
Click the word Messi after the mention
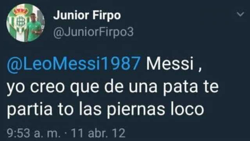tap(170, 63)
